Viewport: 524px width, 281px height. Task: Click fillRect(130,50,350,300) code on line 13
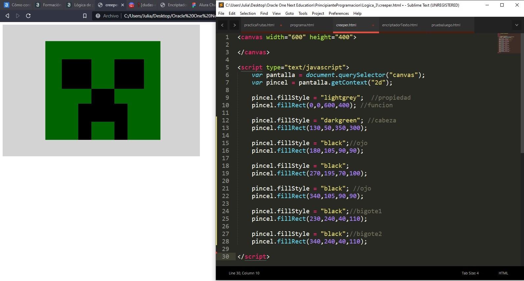coord(322,128)
